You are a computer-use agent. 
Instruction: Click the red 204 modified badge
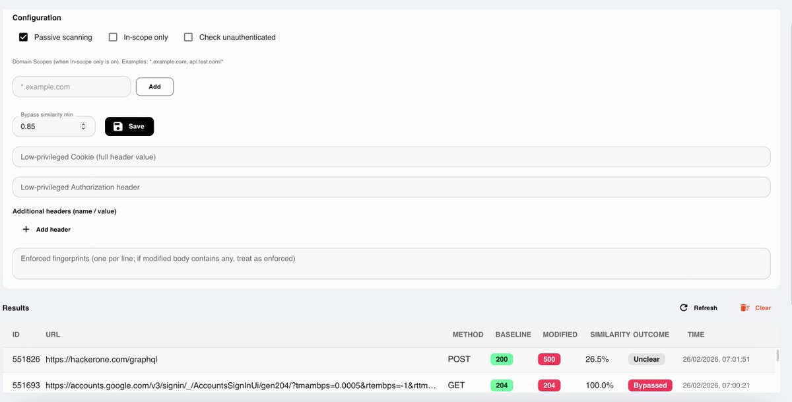549,385
